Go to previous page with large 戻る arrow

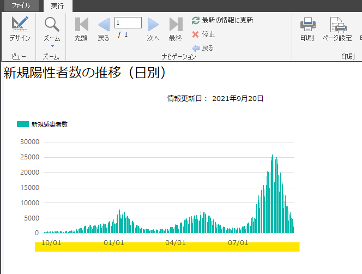point(104,25)
